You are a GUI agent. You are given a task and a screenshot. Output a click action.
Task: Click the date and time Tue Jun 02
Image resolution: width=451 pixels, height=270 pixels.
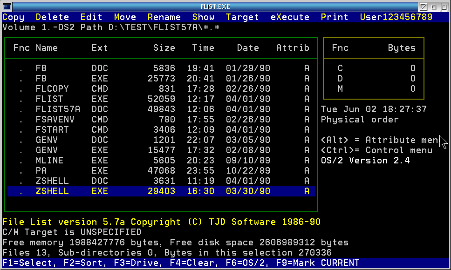[374, 109]
